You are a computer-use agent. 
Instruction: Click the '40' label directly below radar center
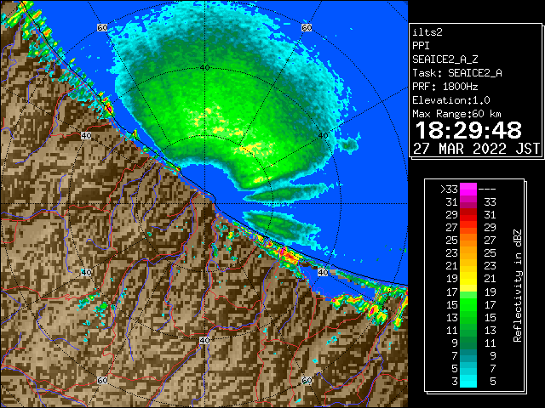[x=204, y=340]
